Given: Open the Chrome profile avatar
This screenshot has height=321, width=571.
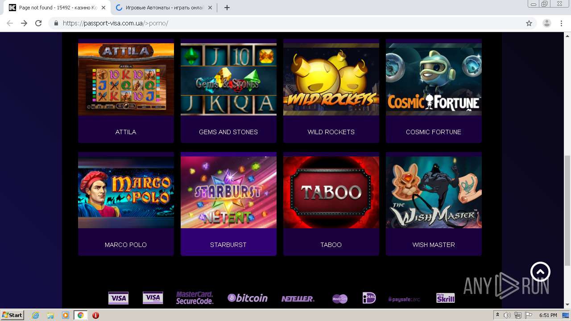Looking at the screenshot, I should (546, 23).
